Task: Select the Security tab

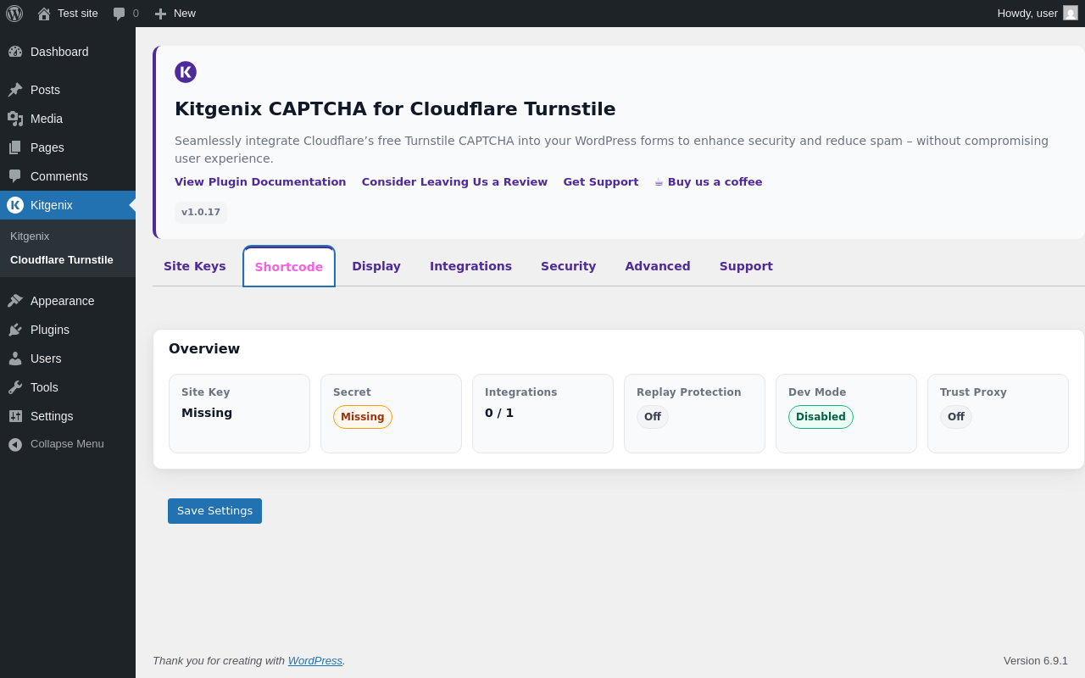Action: click(x=568, y=266)
